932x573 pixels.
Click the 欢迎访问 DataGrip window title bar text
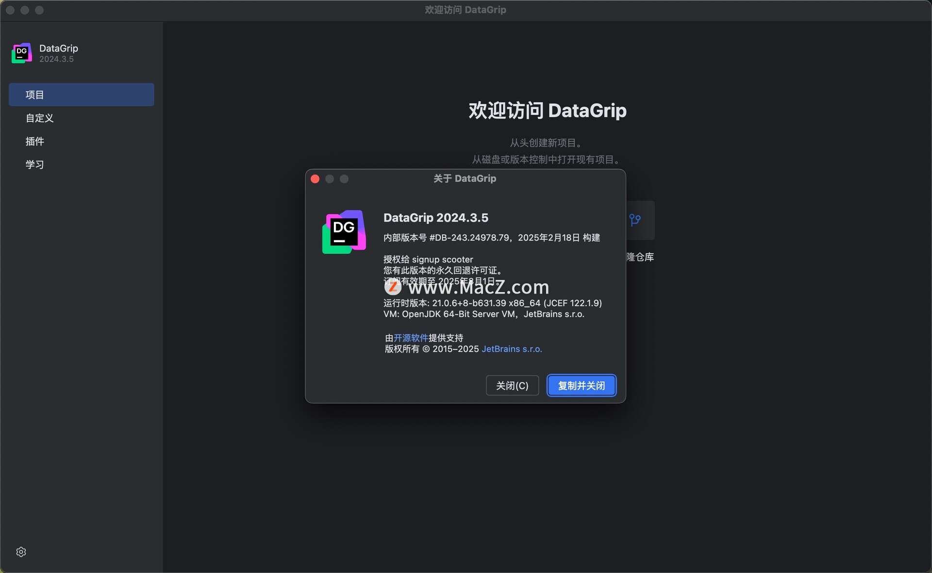tap(466, 10)
